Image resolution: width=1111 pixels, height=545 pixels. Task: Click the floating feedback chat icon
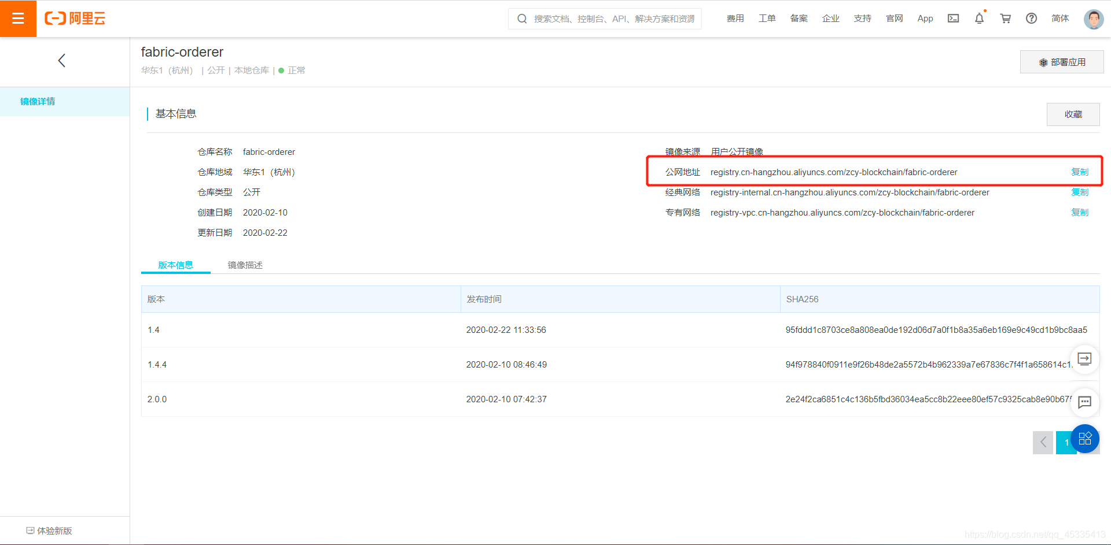coord(1084,402)
